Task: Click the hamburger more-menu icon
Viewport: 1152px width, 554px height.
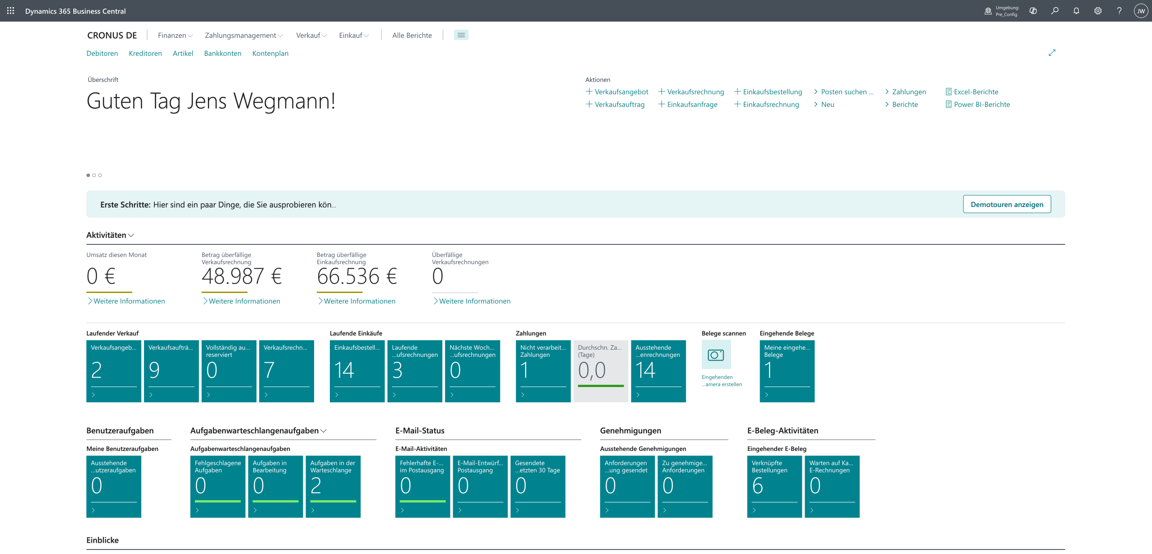Action: point(461,35)
